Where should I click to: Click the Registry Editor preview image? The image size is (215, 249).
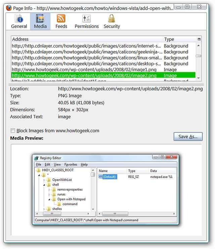point(106,190)
